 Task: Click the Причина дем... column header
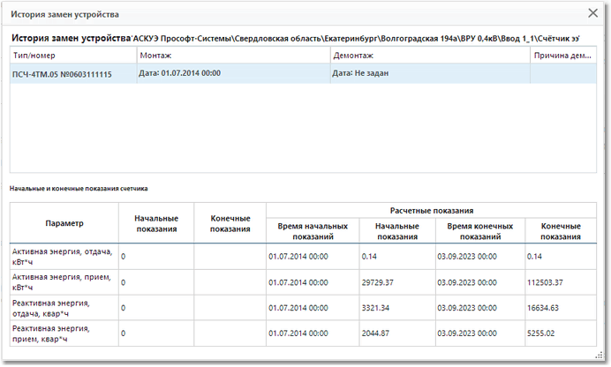[563, 56]
